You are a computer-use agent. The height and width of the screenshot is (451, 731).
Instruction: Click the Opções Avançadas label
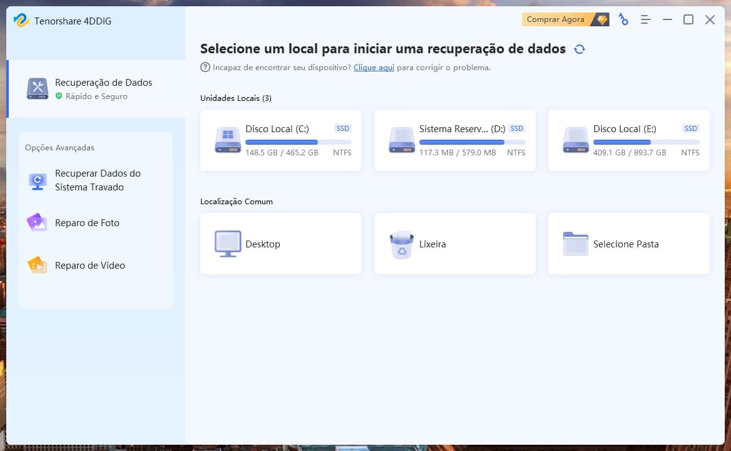pos(59,147)
